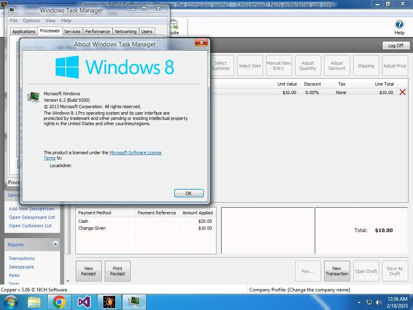Switch to the Networking tab
413x310 pixels.
[125, 31]
